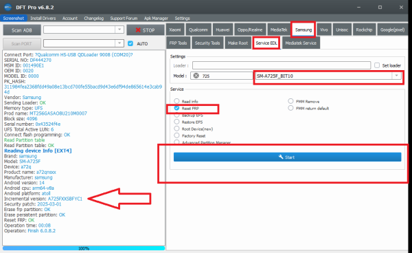
Task: Open the Make Root sub-tab
Action: (x=238, y=43)
